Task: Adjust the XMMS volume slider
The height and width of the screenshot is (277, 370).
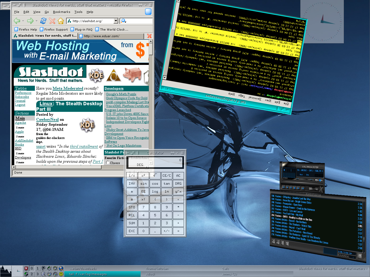Action: 302,179
